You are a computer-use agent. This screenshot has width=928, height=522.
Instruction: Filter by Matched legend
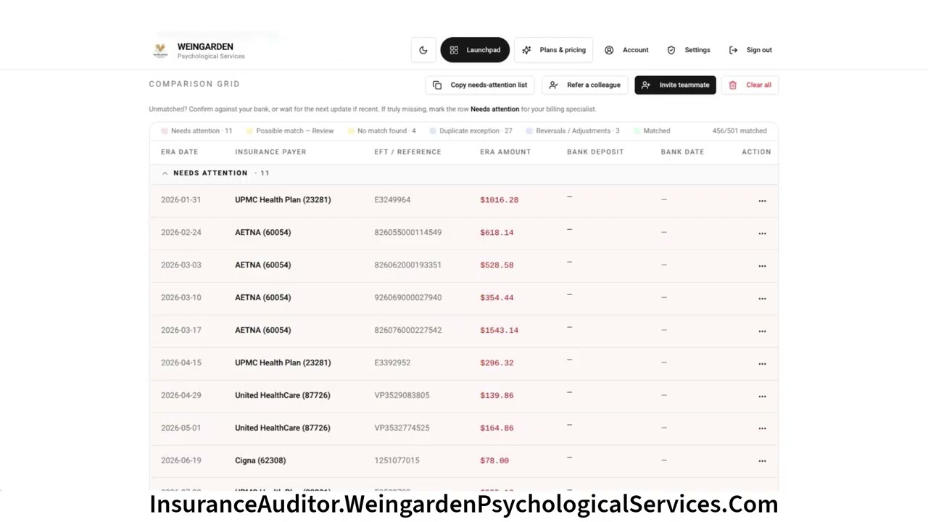pos(652,130)
